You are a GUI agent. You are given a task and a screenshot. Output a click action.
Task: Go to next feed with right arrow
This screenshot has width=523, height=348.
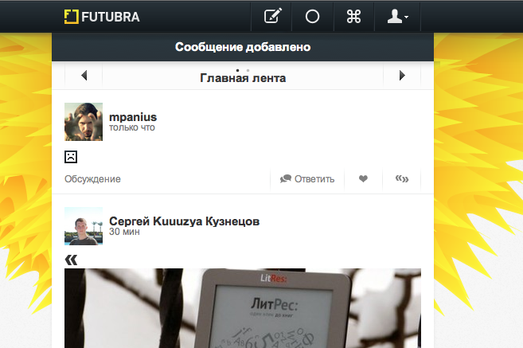402,76
